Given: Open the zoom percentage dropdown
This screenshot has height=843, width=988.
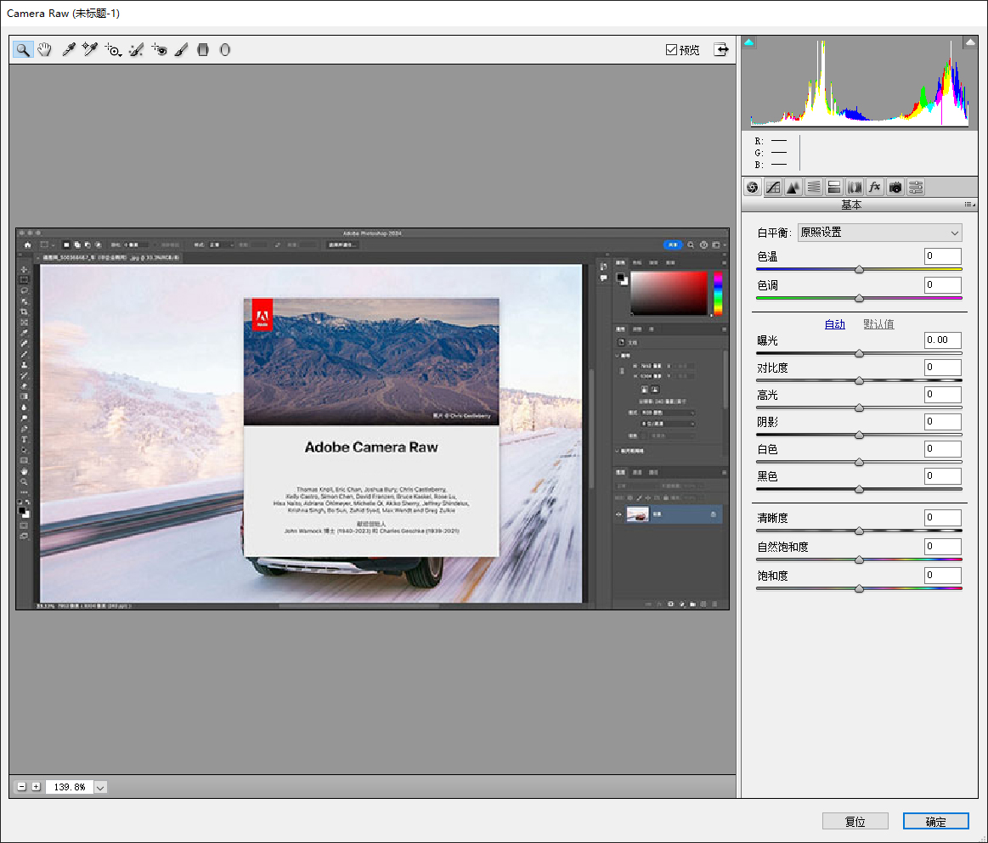Looking at the screenshot, I should (99, 786).
